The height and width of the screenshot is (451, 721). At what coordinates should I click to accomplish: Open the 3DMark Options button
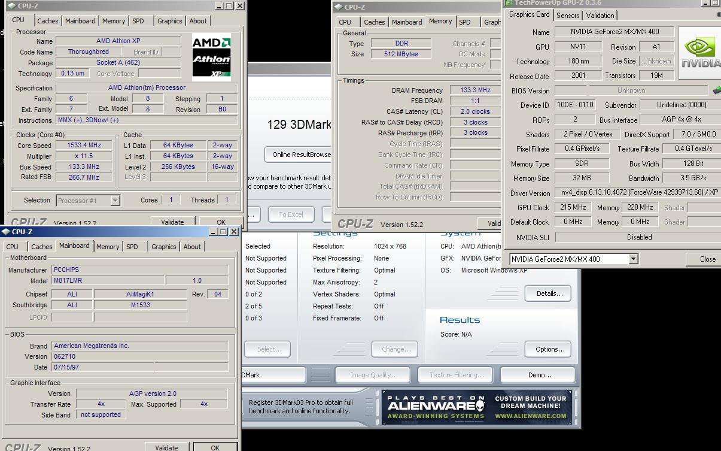tap(549, 349)
